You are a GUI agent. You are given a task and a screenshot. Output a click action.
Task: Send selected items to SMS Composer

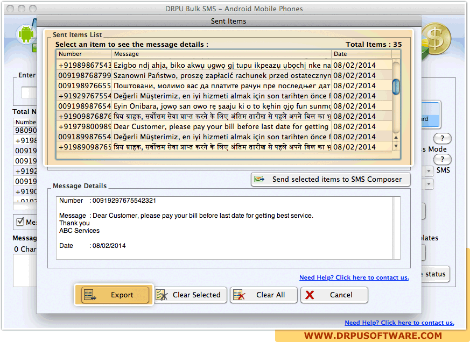click(x=331, y=180)
